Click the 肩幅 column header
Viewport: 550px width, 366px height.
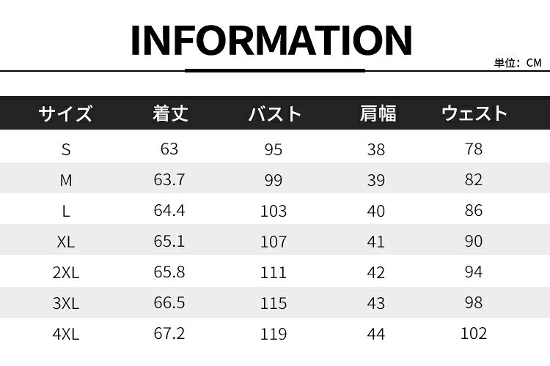point(378,113)
